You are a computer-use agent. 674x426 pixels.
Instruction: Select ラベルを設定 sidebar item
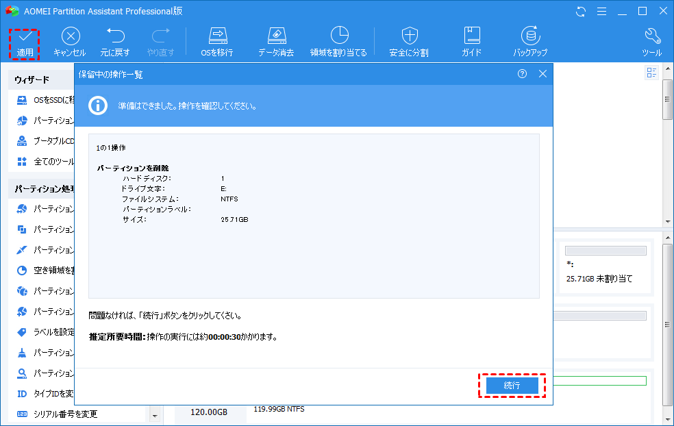pyautogui.click(x=45, y=332)
